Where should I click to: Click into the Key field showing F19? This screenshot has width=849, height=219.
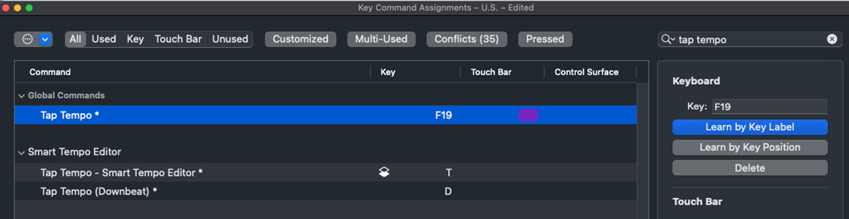[769, 107]
